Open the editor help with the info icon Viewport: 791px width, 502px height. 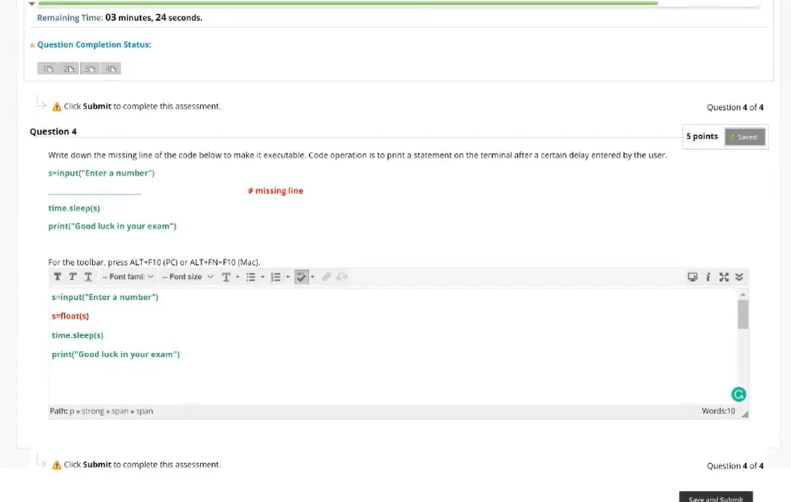click(708, 277)
